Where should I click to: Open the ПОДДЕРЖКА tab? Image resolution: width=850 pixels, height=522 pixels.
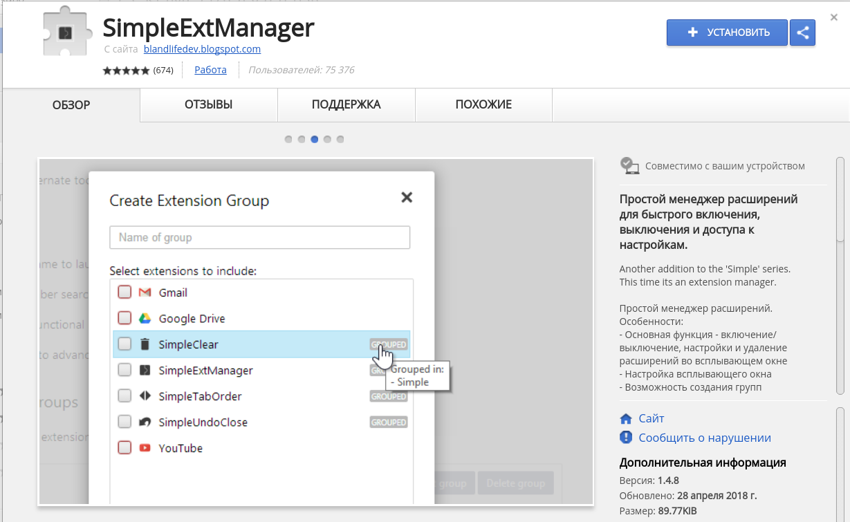(347, 105)
